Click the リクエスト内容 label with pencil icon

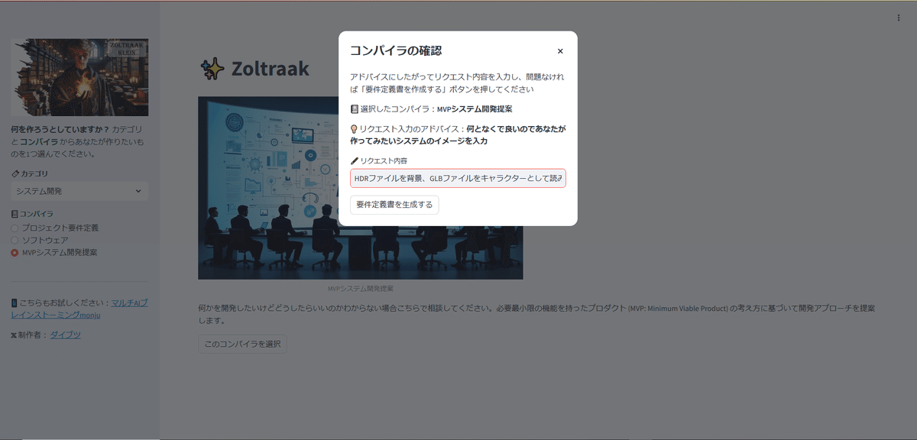[x=379, y=160]
